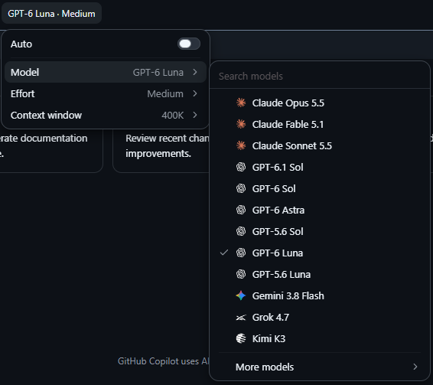Screen dimensions: 433x385
Task: Open the Model row showing GPT-6 Luna
Action: coord(106,72)
